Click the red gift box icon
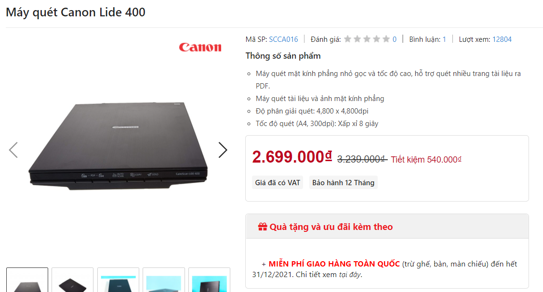Viewport: 543px width, 292px height. [263, 227]
